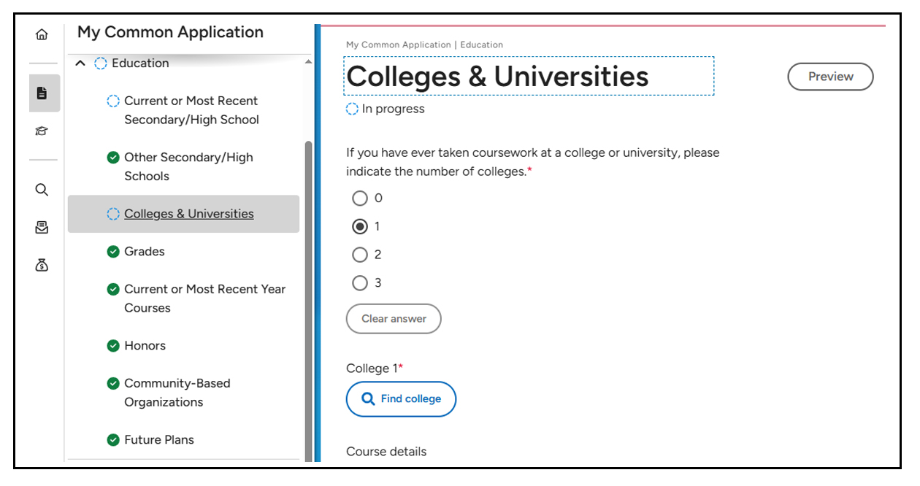The width and height of the screenshot is (920, 486).
Task: Open Find college for College 1
Action: pos(401,399)
